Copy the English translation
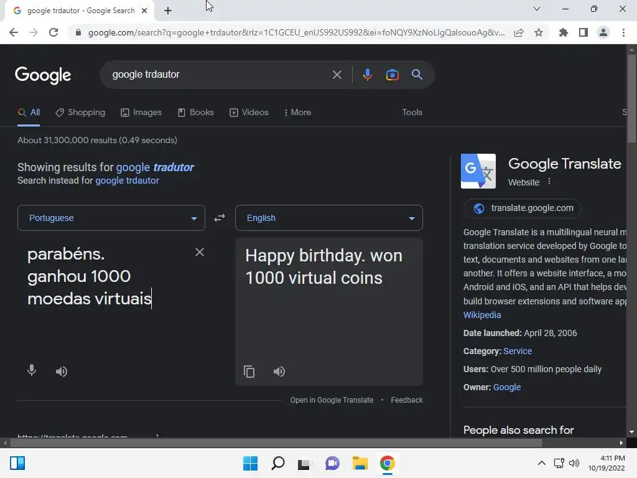Screen dimensions: 637x478 (249, 372)
